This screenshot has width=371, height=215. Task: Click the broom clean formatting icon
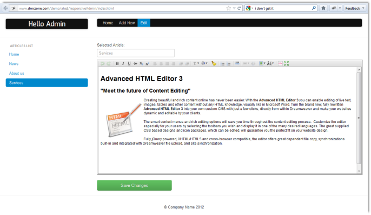(214, 63)
